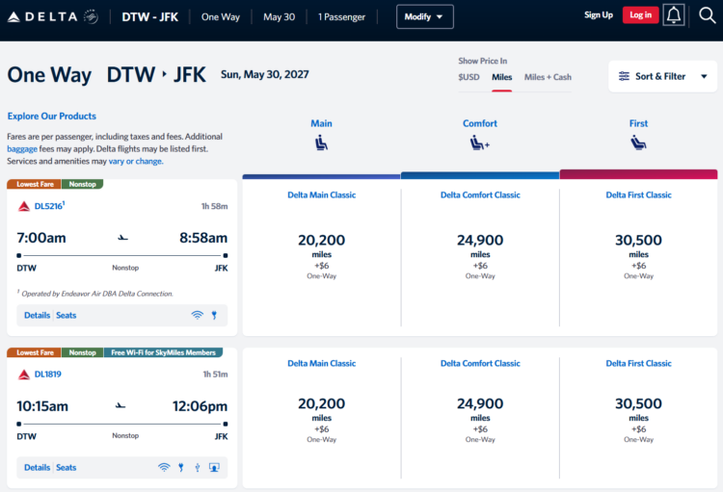The height and width of the screenshot is (492, 723).
Task: Click the Delta triangle logo beside DL1819
Action: click(x=23, y=375)
